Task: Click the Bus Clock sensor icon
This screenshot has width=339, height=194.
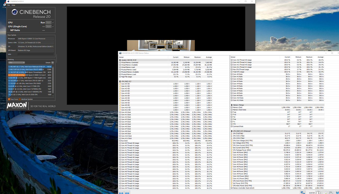Action: point(120,141)
